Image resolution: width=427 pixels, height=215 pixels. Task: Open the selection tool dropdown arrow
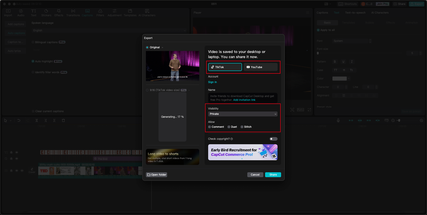point(10,121)
